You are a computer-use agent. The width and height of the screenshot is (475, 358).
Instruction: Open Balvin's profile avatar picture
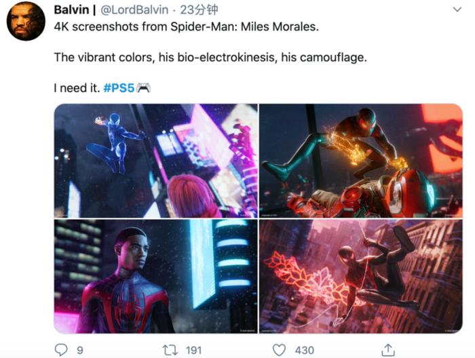coord(26,21)
